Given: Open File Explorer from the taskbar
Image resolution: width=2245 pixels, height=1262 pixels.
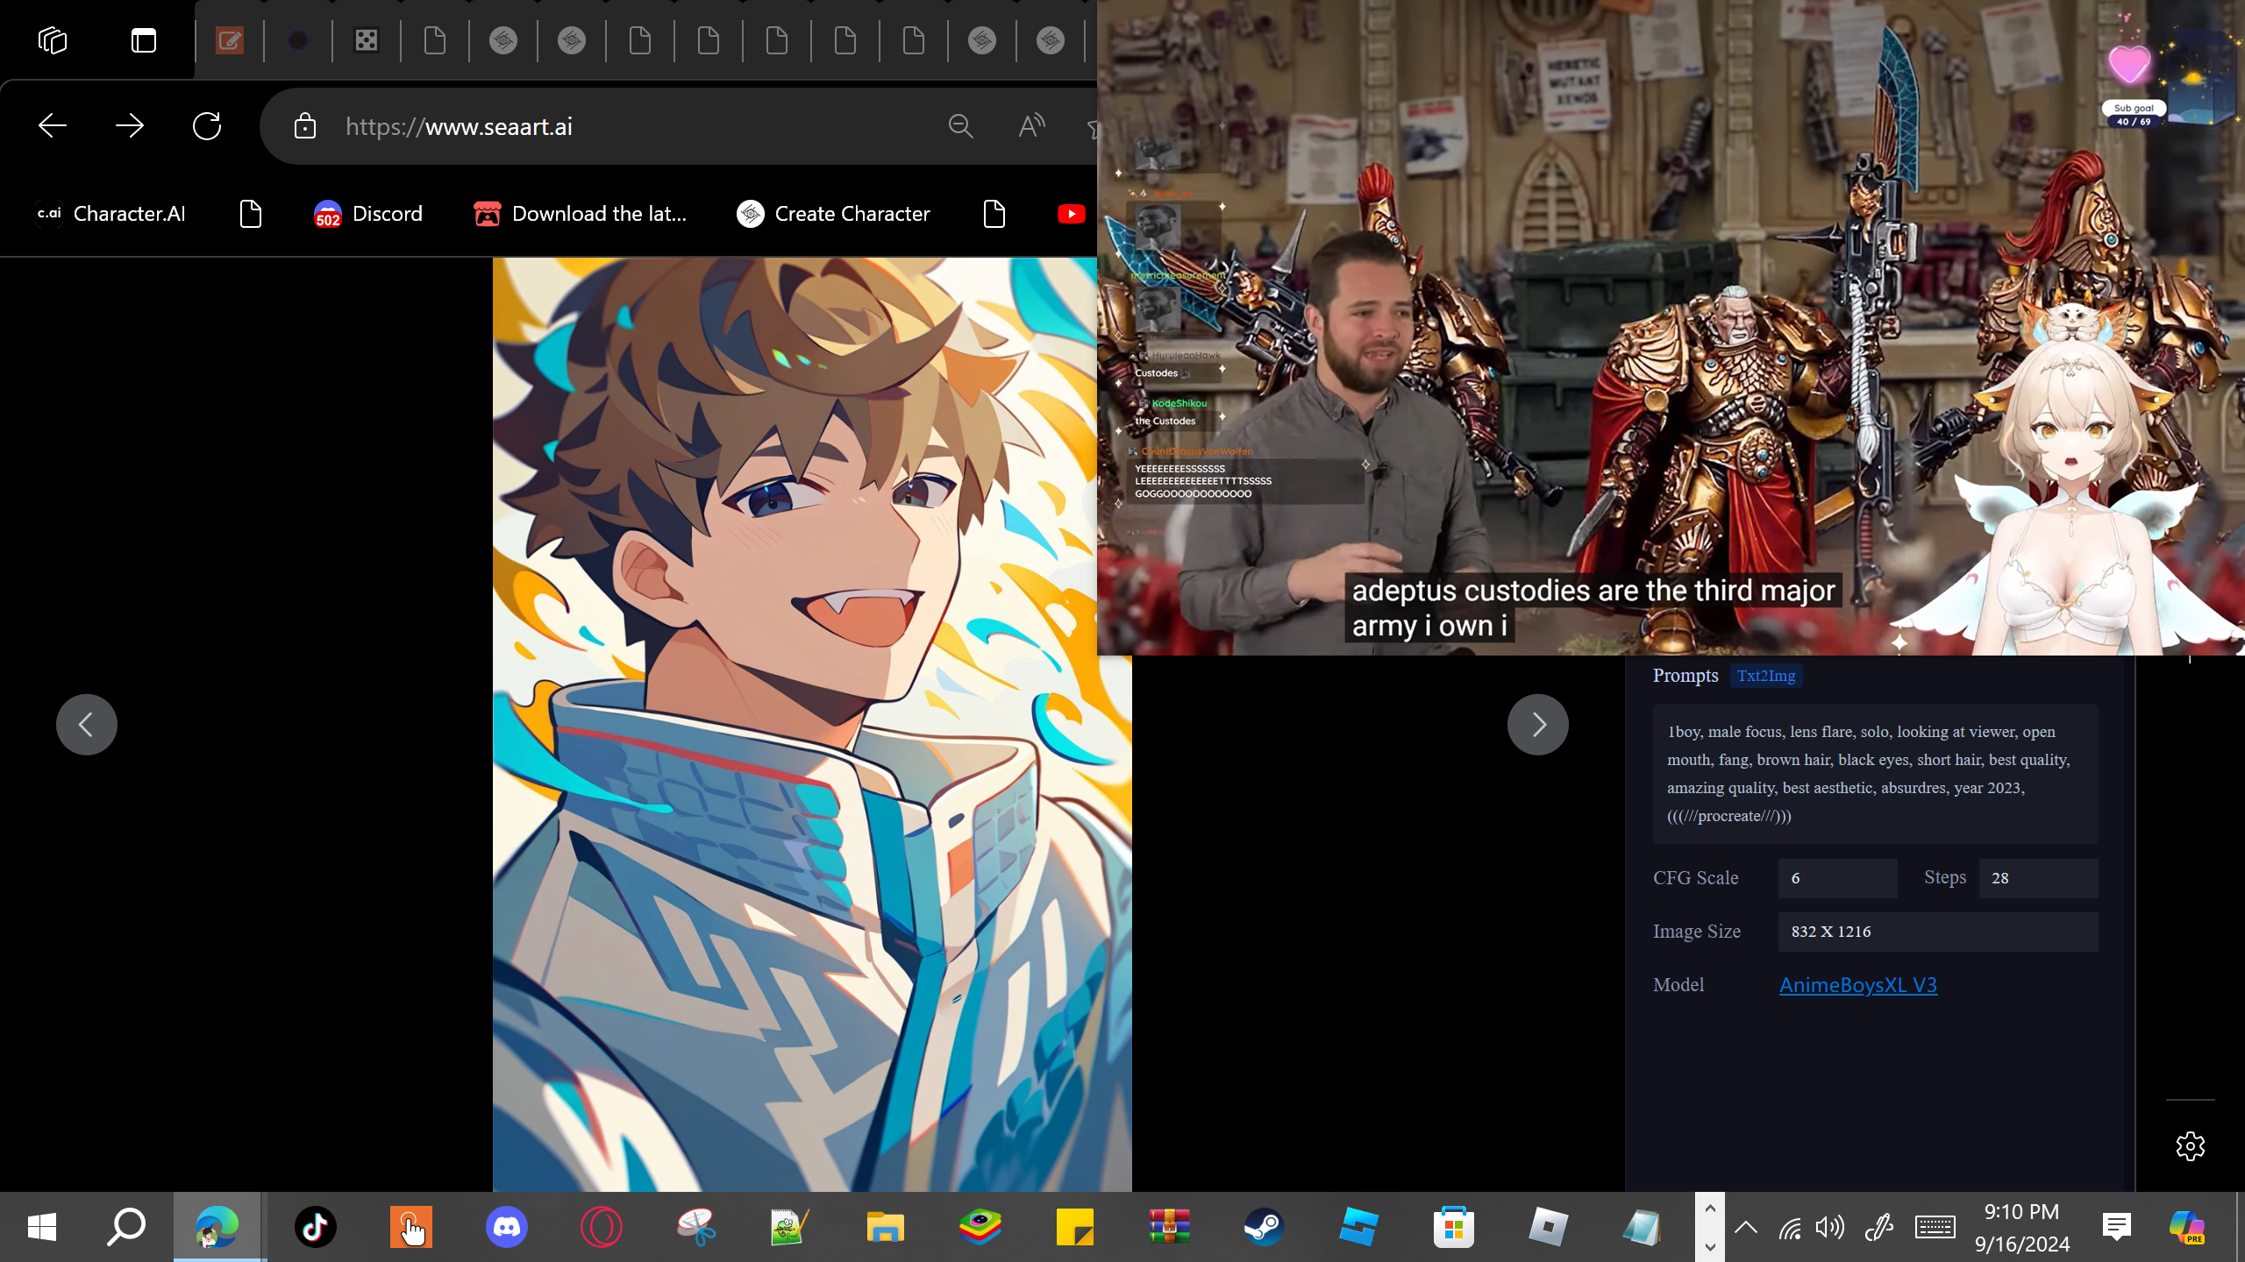Looking at the screenshot, I should [885, 1227].
